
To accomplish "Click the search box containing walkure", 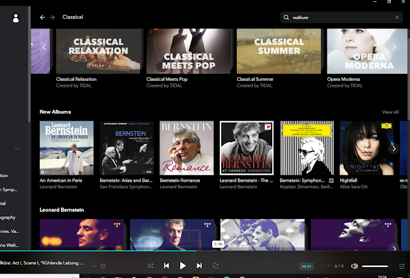I will point(341,17).
